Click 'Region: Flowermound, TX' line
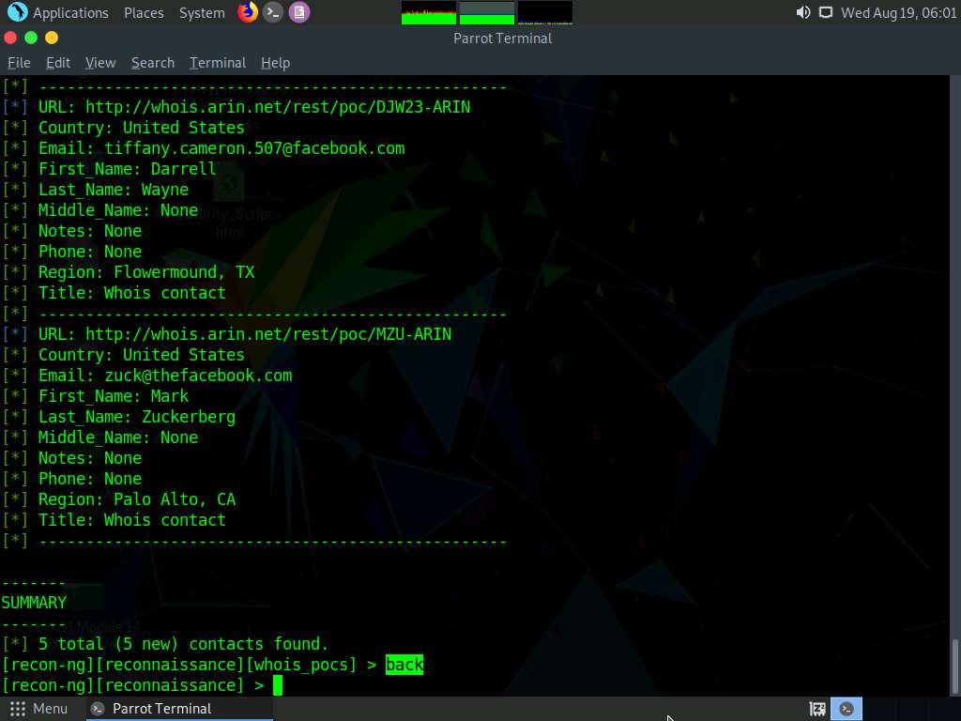Viewport: 961px width, 721px height. [x=146, y=272]
